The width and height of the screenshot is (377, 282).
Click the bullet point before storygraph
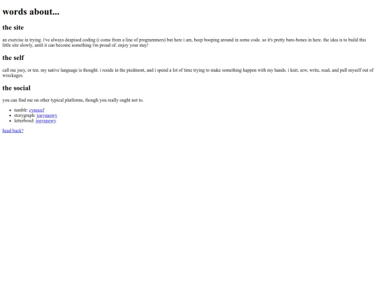[10, 116]
